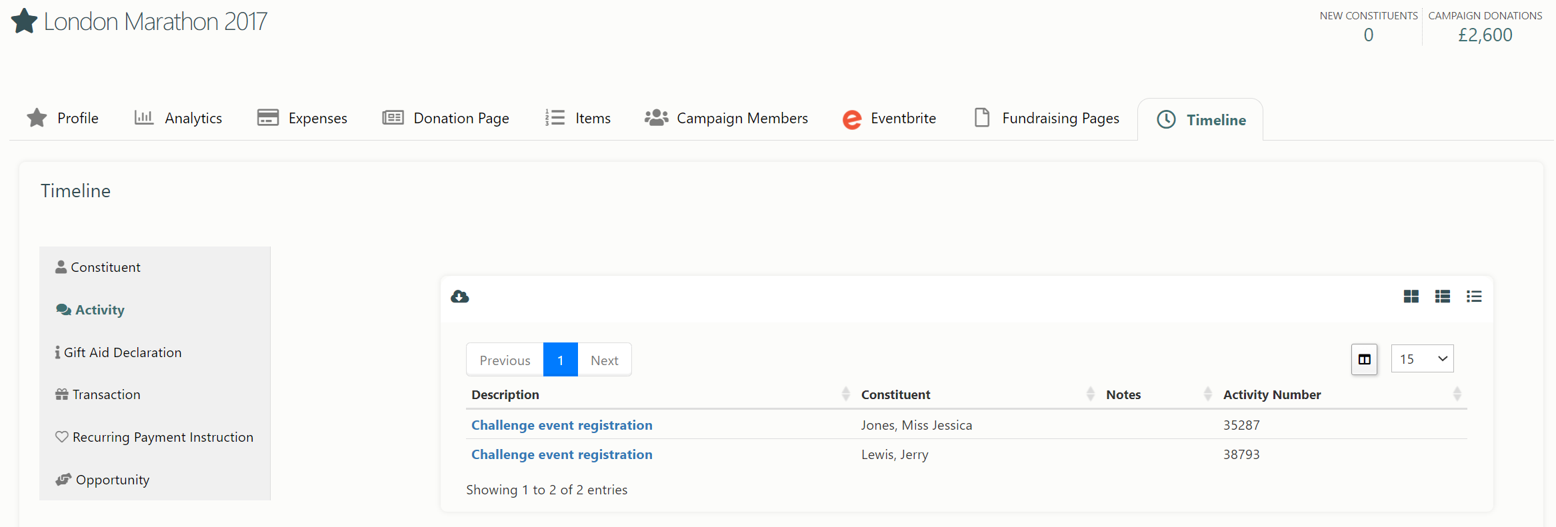Click 'Showing 1 to 2 of 2 entries'

[547, 490]
